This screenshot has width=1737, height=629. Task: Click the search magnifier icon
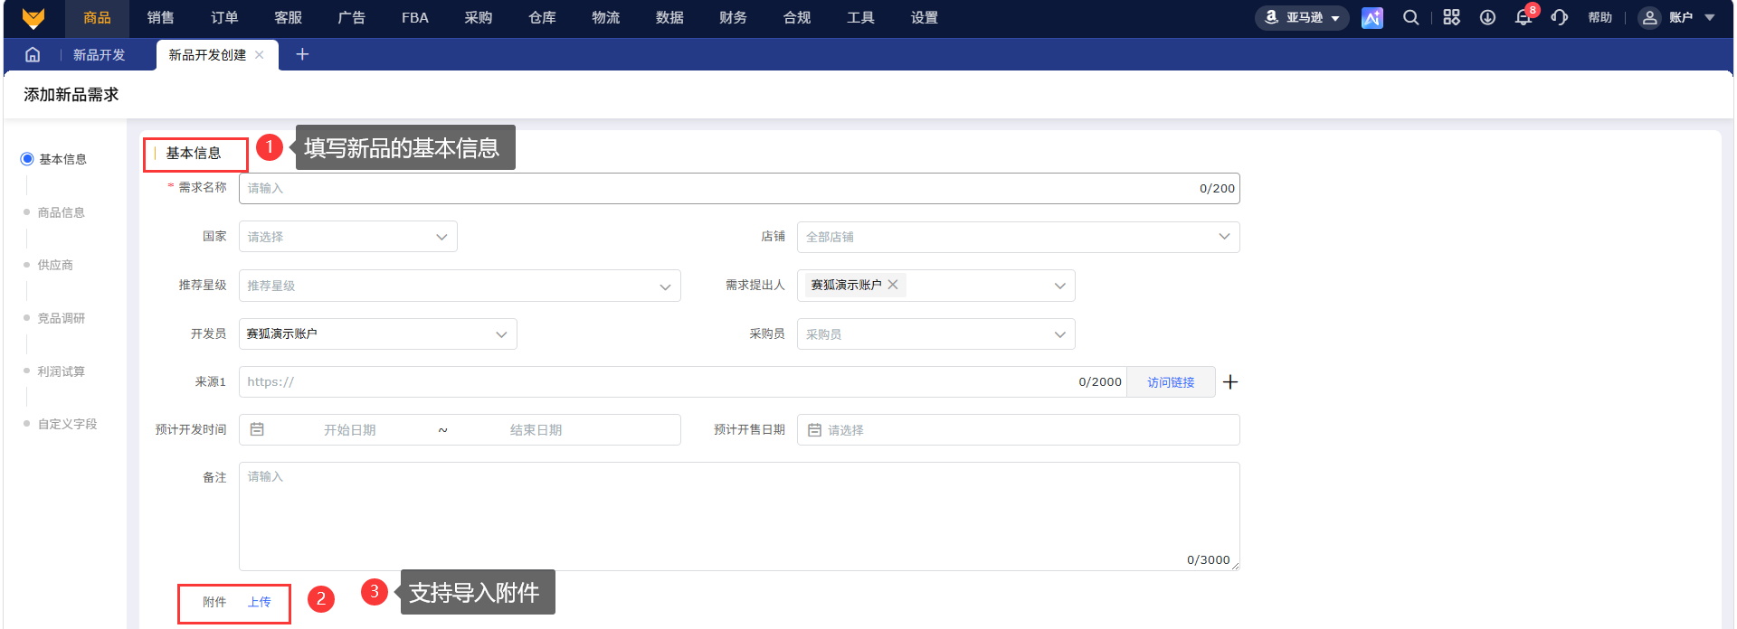coord(1410,18)
